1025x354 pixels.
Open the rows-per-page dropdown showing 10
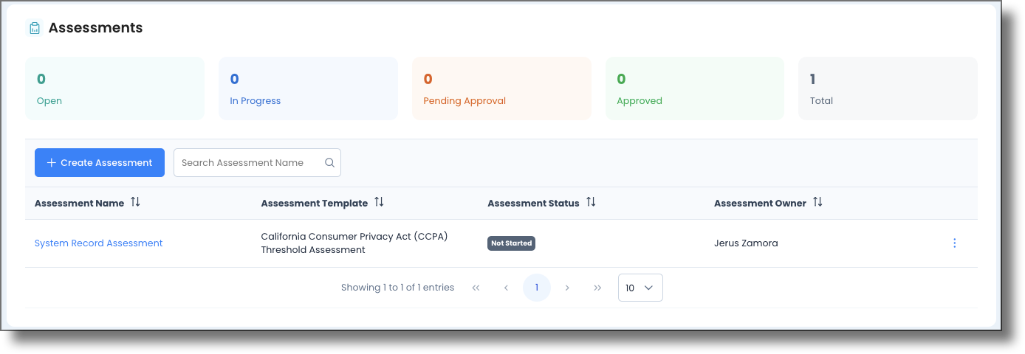click(640, 288)
